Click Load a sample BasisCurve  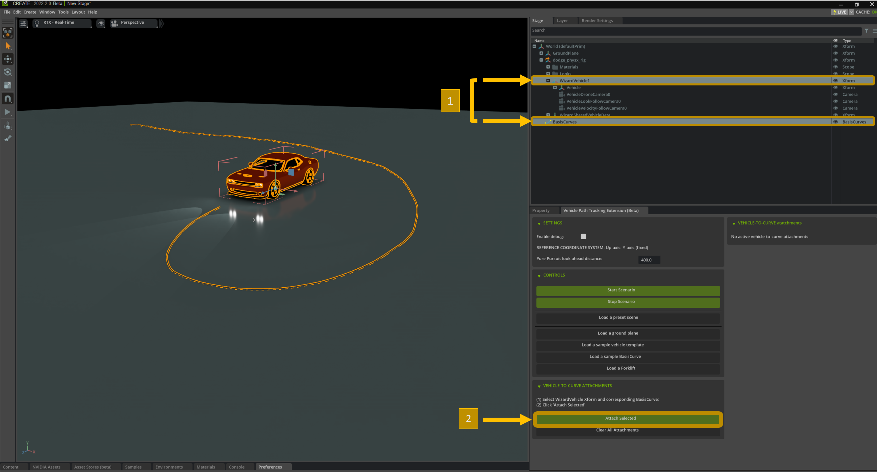click(615, 356)
